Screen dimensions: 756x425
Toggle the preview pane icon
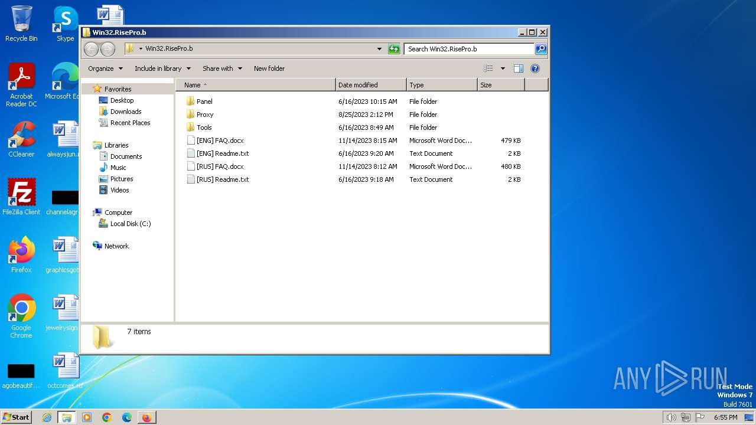pos(518,68)
